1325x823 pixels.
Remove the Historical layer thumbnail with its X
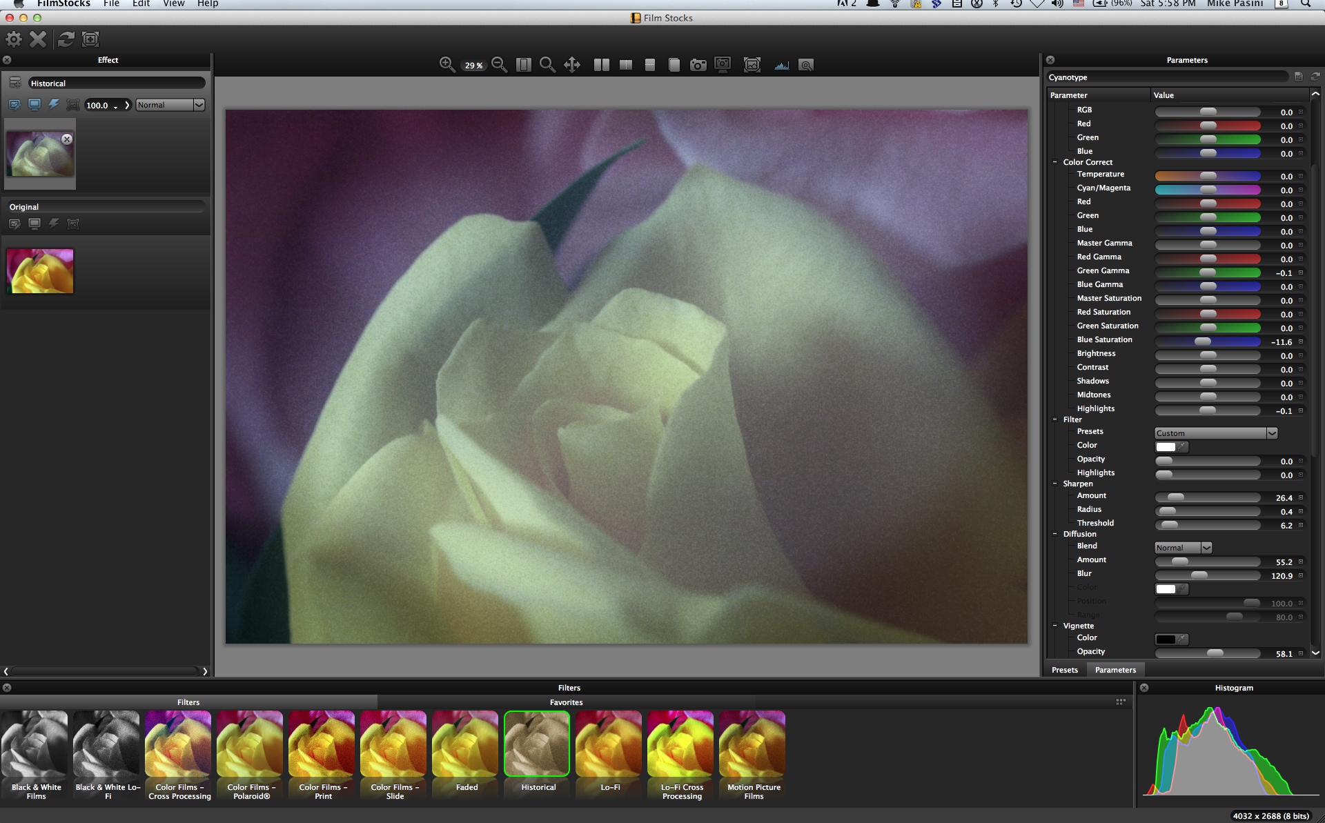[x=67, y=139]
